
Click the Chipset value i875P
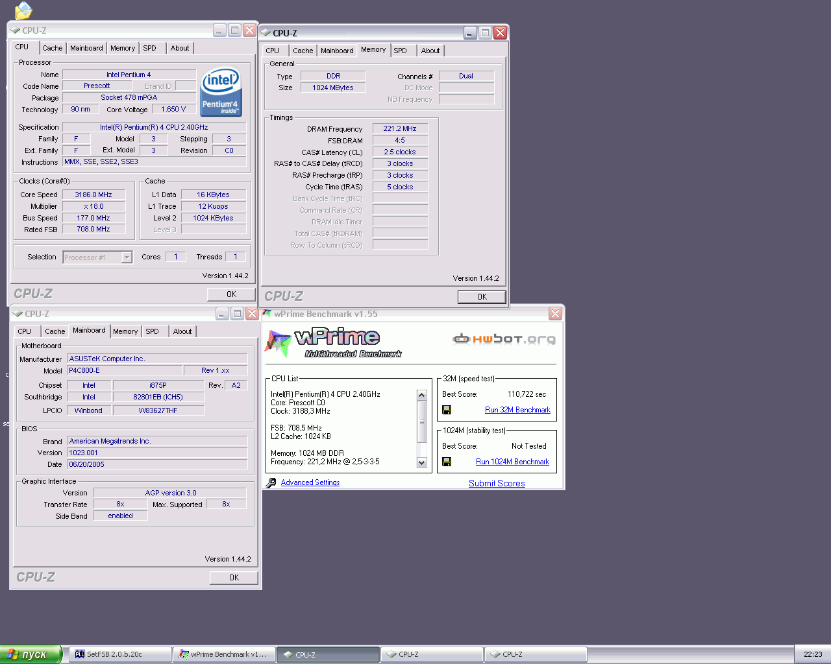[x=158, y=385]
